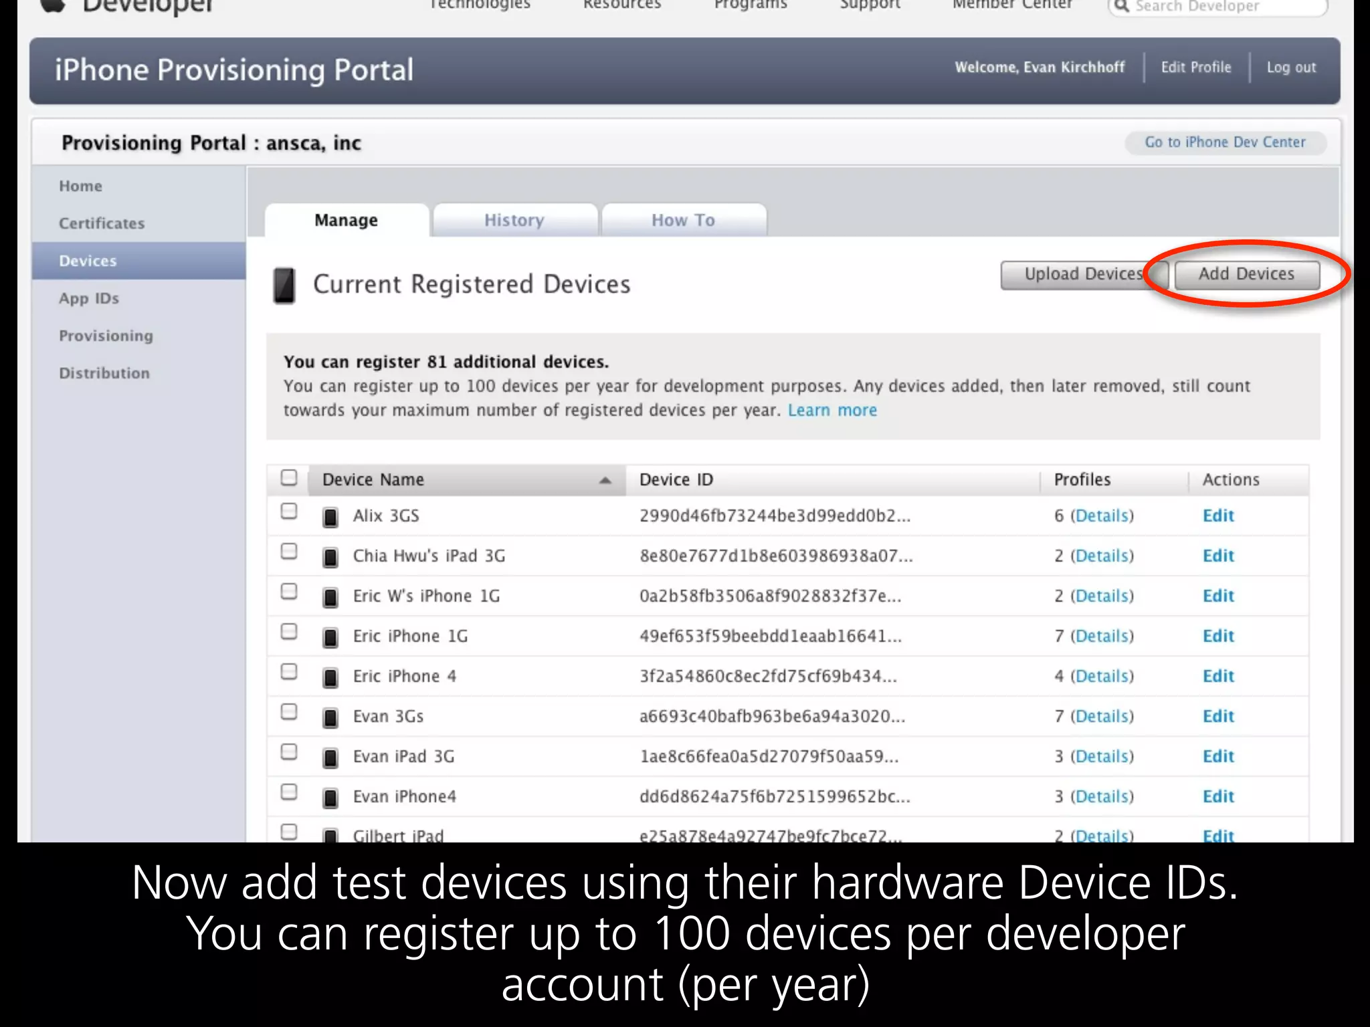
Task: Click the search magnifier icon
Action: [1122, 6]
